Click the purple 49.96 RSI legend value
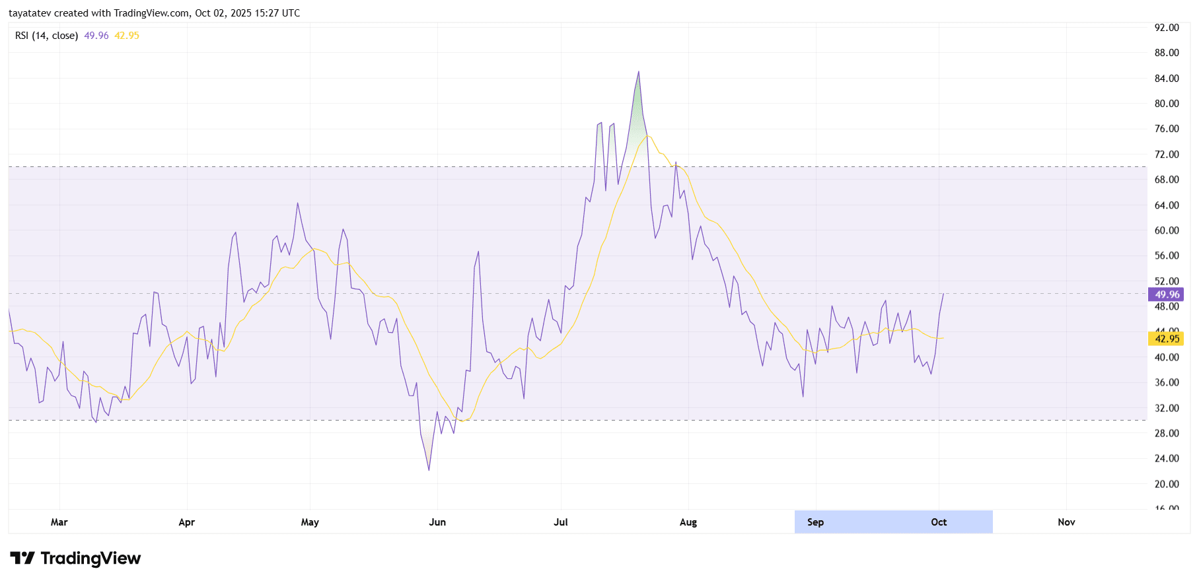Screen dimensions: 1199x583 point(96,36)
